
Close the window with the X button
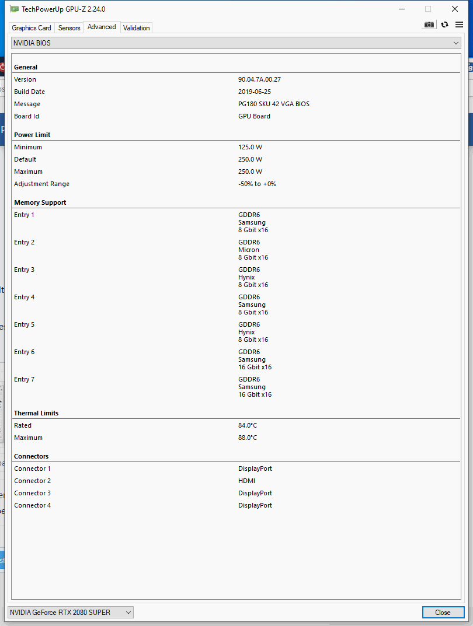point(455,9)
